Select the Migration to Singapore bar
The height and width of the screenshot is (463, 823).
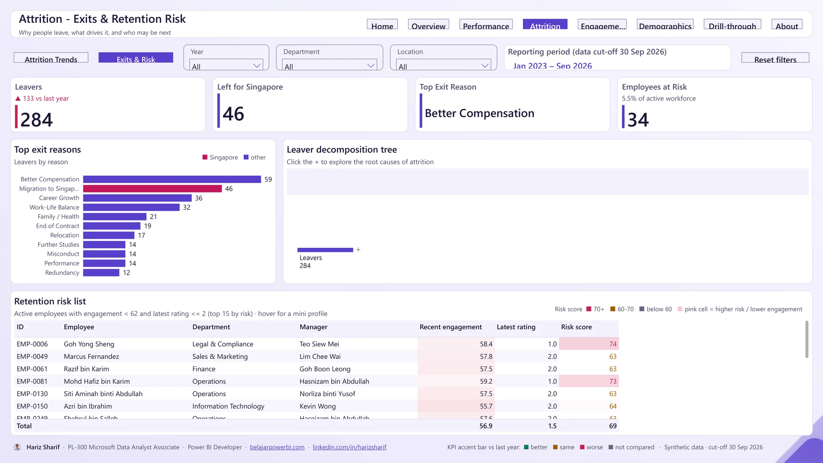tap(153, 189)
